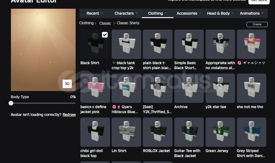Expand the Accessories dropdown menu
The height and width of the screenshot is (163, 275).
pyautogui.click(x=189, y=13)
